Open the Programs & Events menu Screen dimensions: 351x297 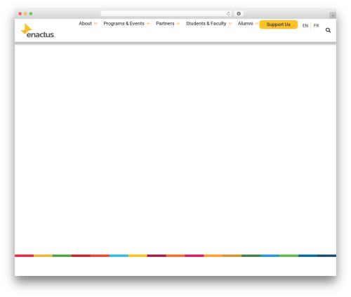click(124, 23)
